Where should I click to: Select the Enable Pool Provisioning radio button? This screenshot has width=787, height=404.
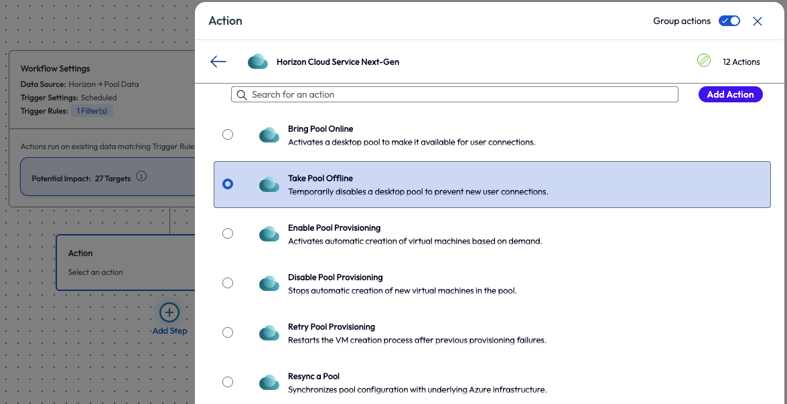point(228,233)
